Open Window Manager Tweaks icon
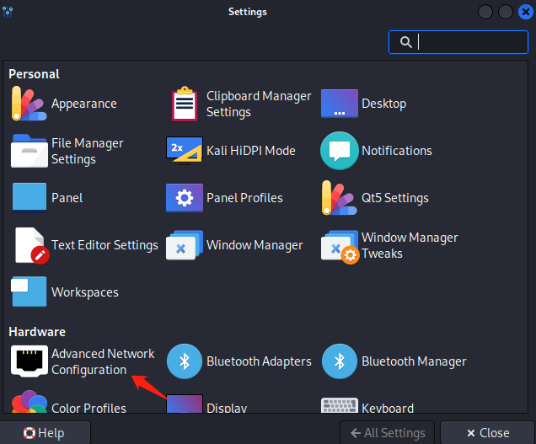The height and width of the screenshot is (444, 536). tap(340, 245)
